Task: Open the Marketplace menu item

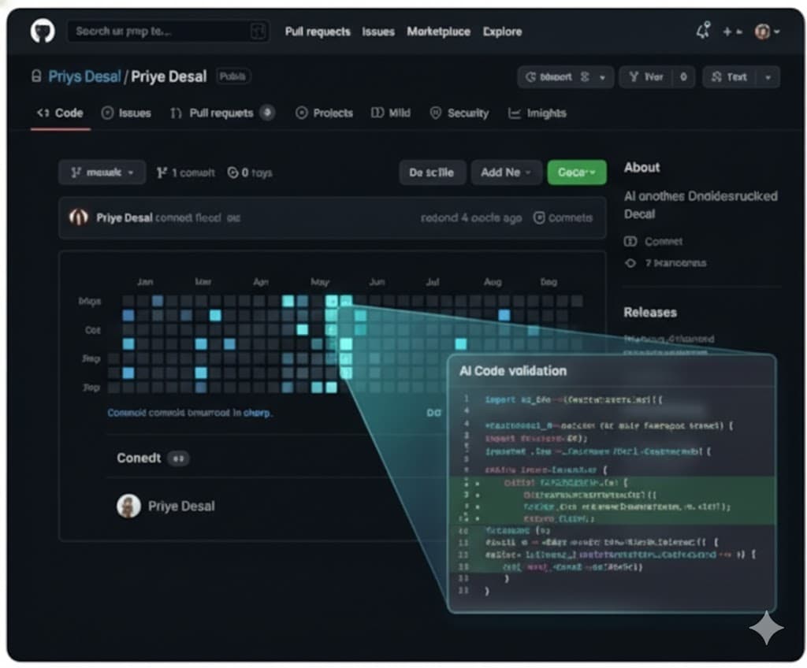Action: click(x=438, y=32)
